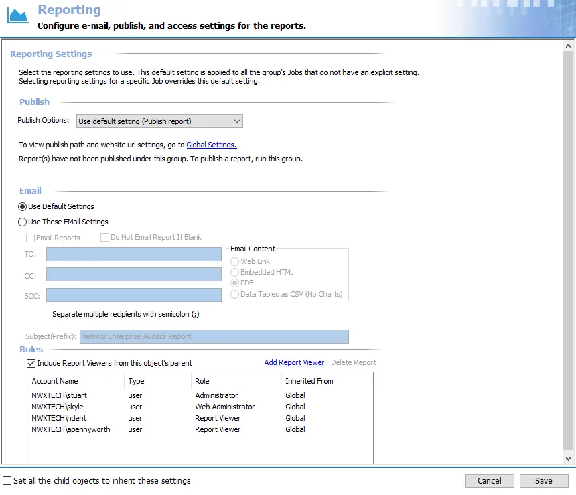The height and width of the screenshot is (495, 576).
Task: Click the scrollbar up arrow
Action: click(568, 46)
